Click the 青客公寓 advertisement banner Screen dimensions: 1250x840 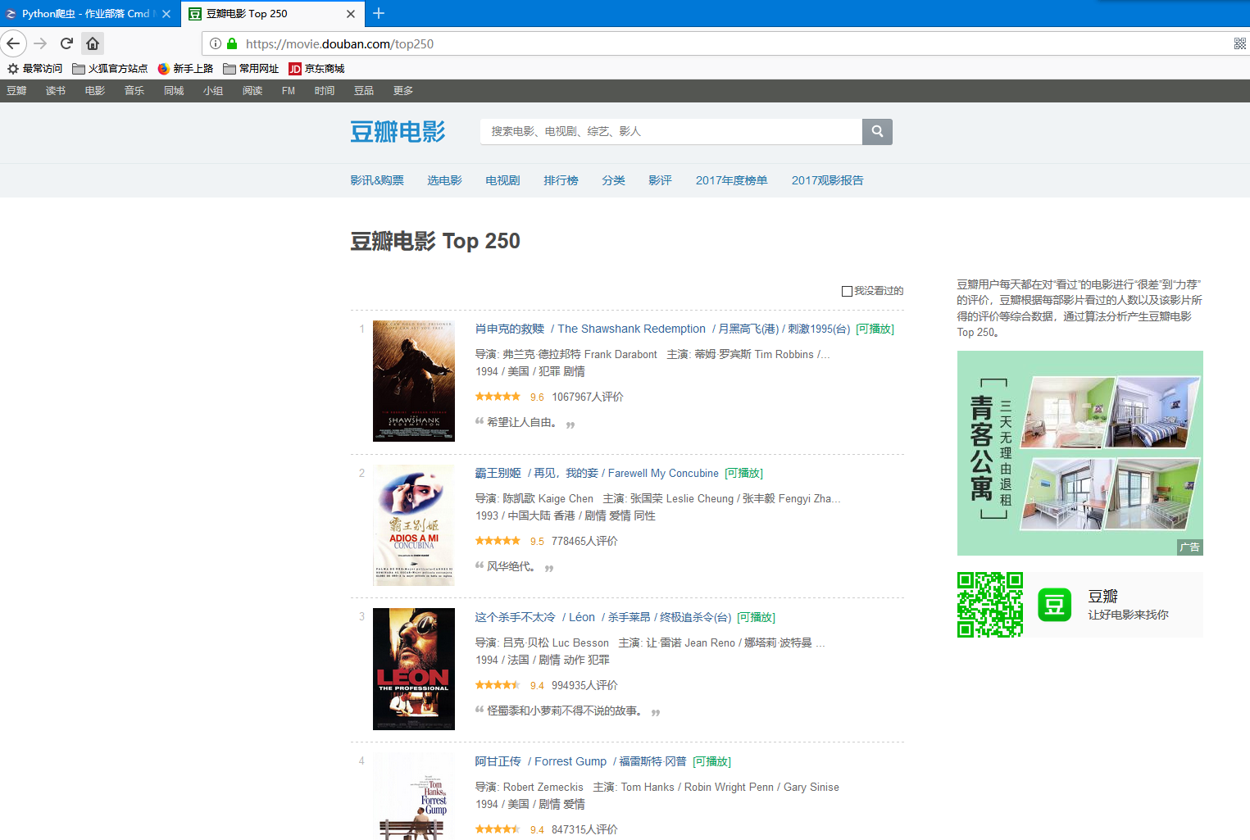1080,453
